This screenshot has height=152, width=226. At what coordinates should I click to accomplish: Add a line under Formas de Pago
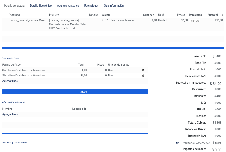click(x=10, y=81)
